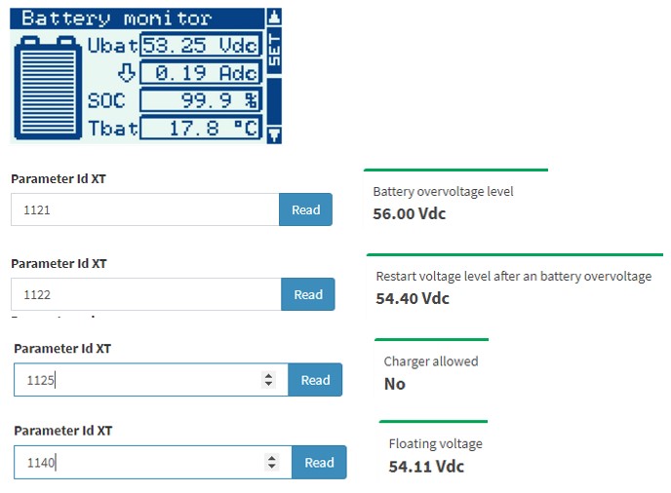The height and width of the screenshot is (493, 671).
Task: Click the Tbat 17.8 °C temperature box
Action: pos(201,128)
